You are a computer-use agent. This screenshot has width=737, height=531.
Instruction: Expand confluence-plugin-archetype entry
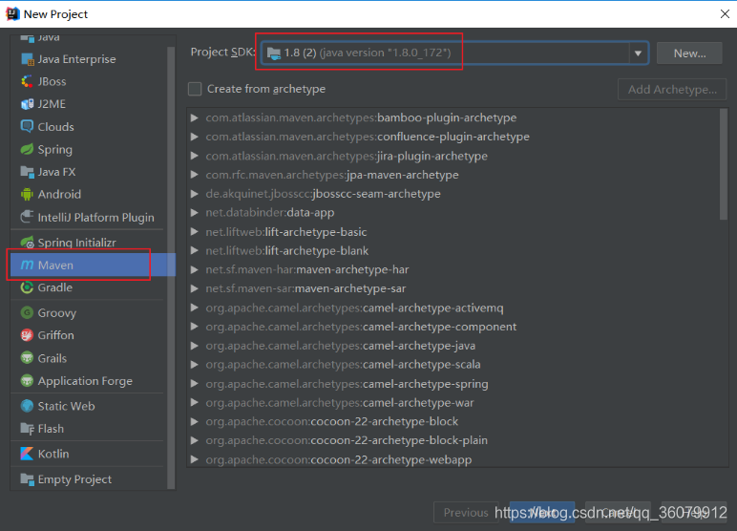[x=194, y=137]
